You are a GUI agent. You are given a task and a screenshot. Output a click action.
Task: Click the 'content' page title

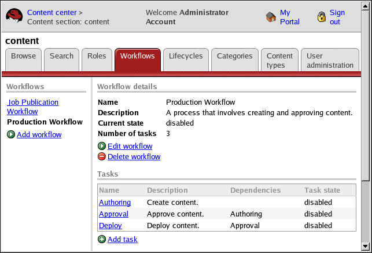22,41
